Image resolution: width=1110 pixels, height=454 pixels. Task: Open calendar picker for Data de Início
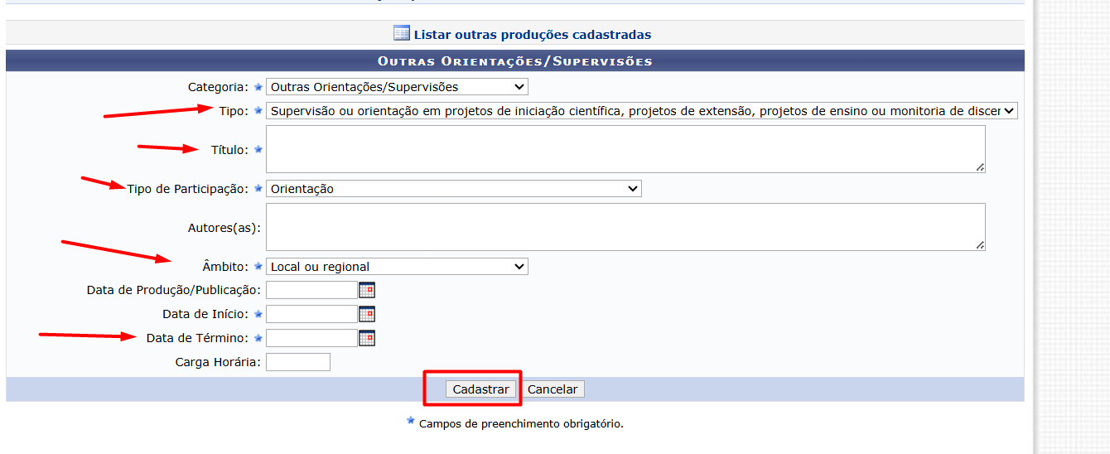(x=367, y=314)
